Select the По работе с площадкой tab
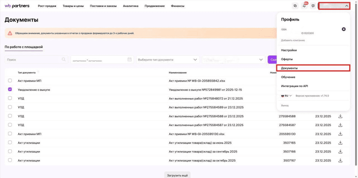The height and width of the screenshot is (178, 358). point(24,47)
